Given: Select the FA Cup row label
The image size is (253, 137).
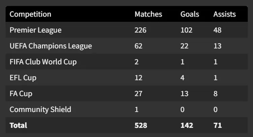Looking at the screenshot, I should [21, 94].
